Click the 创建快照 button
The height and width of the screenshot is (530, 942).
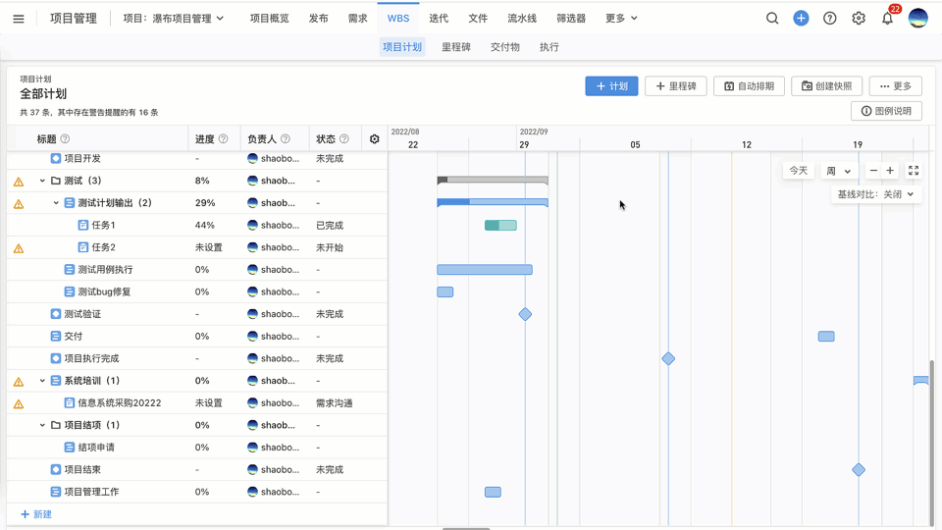pyautogui.click(x=826, y=86)
